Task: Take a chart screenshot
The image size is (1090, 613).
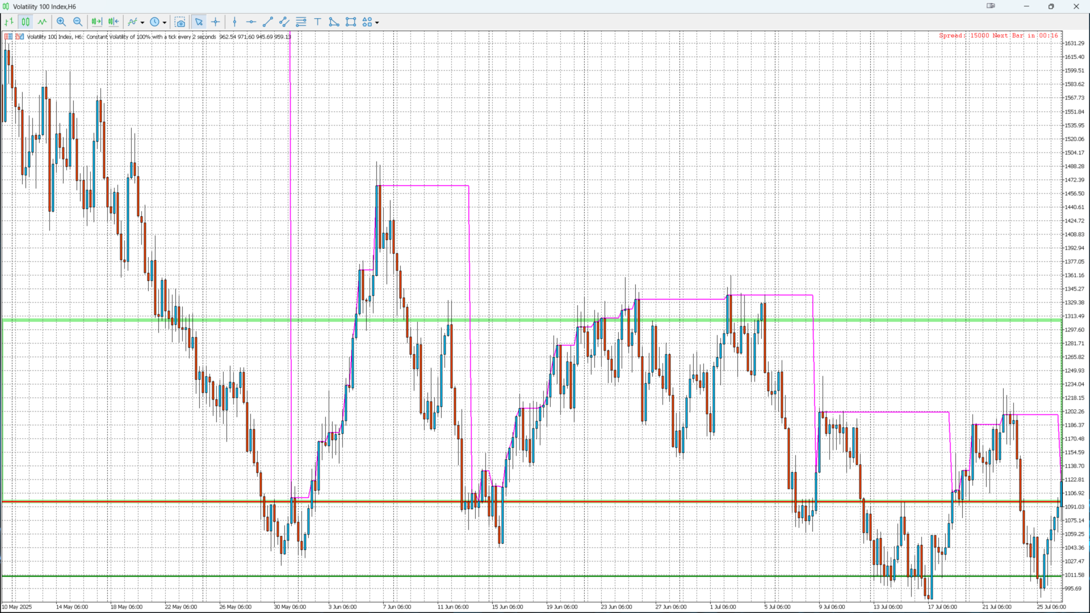Action: tap(180, 22)
